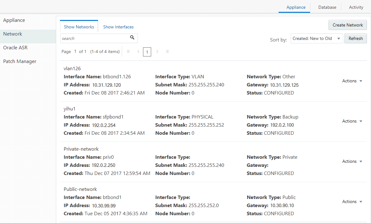Image resolution: width=371 pixels, height=223 pixels.
Task: Expand Actions menu for Private-network
Action: (x=352, y=161)
